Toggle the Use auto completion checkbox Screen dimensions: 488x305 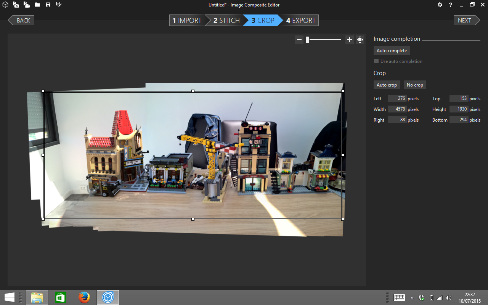[x=376, y=61]
